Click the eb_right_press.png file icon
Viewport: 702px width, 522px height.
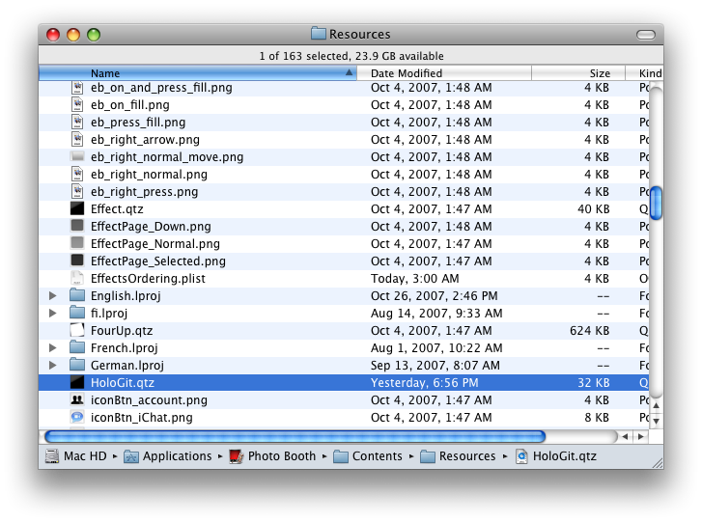coord(77,191)
